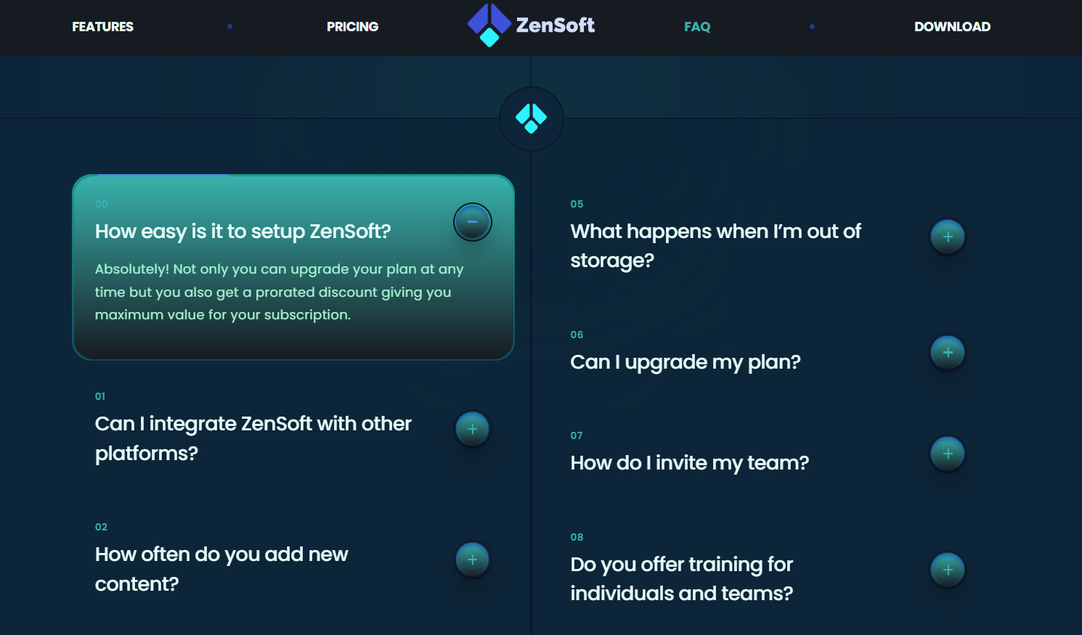Click the plus icon for 'How do I invite my team?'

(x=948, y=454)
